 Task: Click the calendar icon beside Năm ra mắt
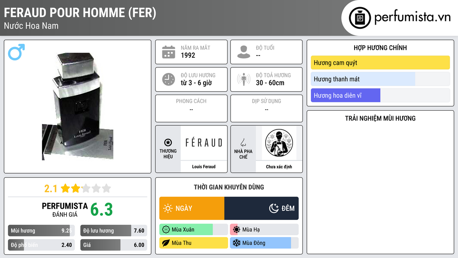coord(169,52)
